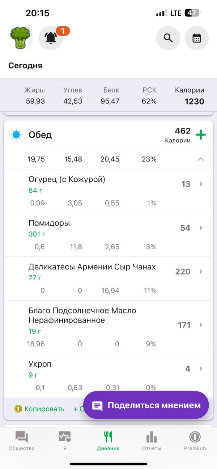This screenshot has width=217, height=469.
Task: Open Благо Подсолнечное Масло chevron
Action: (x=201, y=325)
